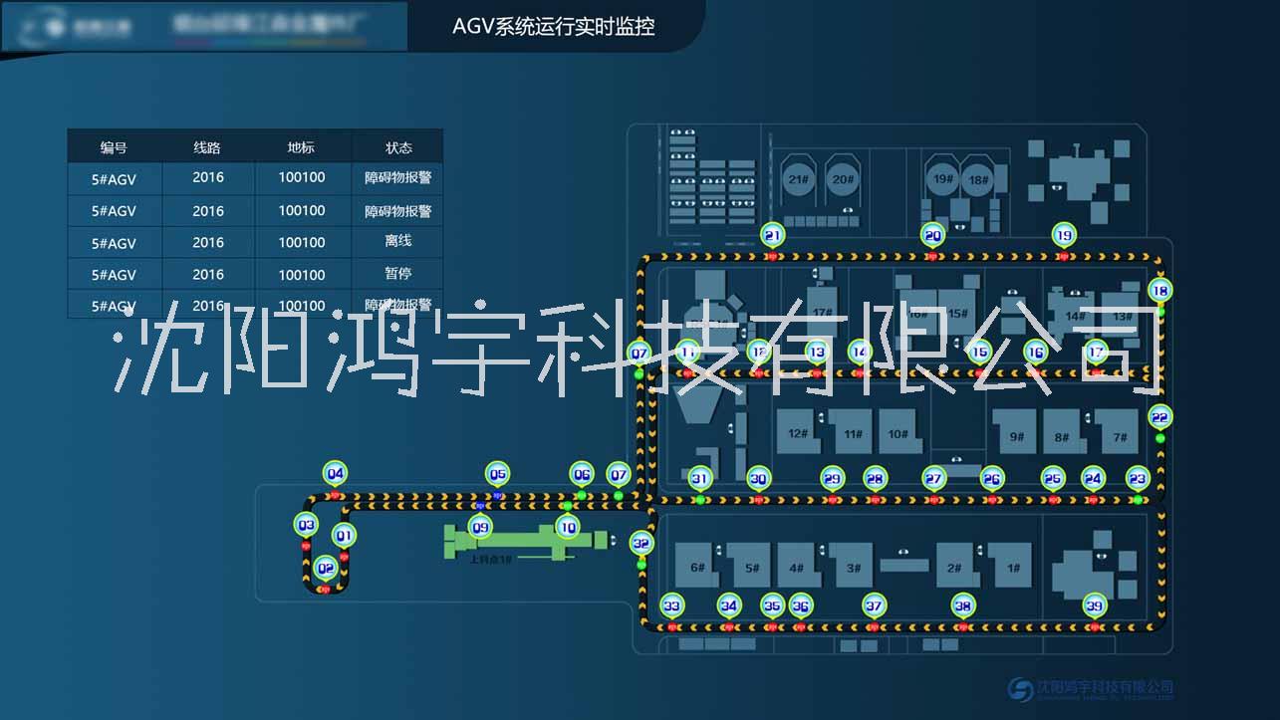Select station marker 02 on the loop
Viewport: 1280px width, 720px height.
(325, 569)
